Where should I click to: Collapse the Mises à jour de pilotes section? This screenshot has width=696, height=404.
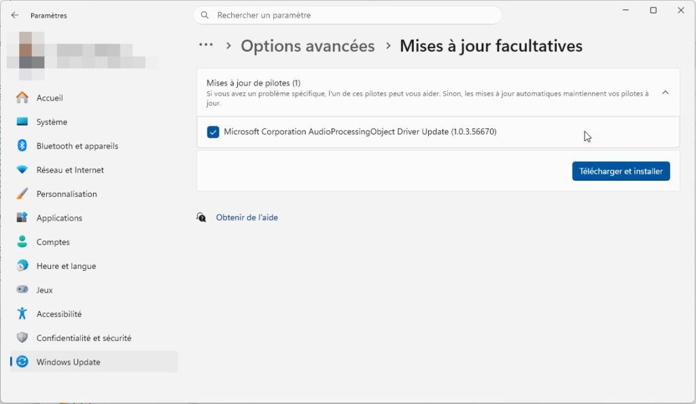point(665,92)
